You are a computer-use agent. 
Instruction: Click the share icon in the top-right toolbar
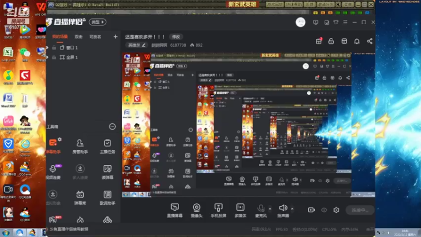[x=370, y=41]
